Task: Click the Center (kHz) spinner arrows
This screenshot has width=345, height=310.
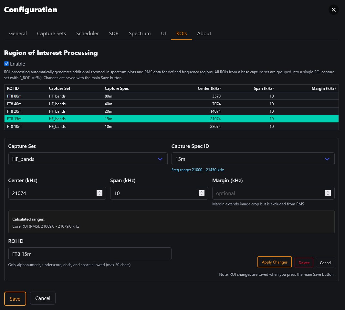Action: pyautogui.click(x=99, y=193)
